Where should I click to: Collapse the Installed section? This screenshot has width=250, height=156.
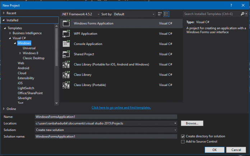(4, 20)
